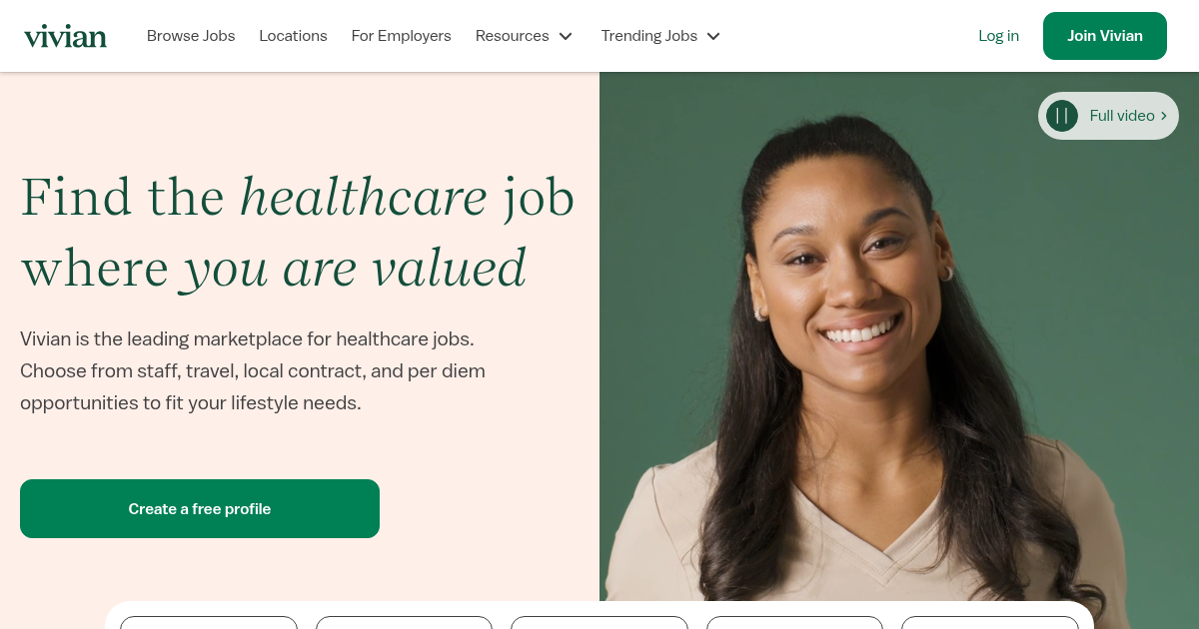This screenshot has width=1199, height=629.
Task: Select the middle card at page bottom
Action: pos(599,623)
